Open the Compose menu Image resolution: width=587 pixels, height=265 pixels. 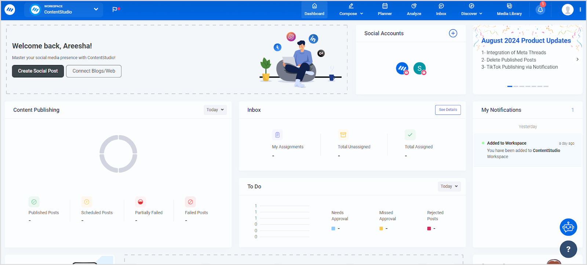[x=351, y=10]
